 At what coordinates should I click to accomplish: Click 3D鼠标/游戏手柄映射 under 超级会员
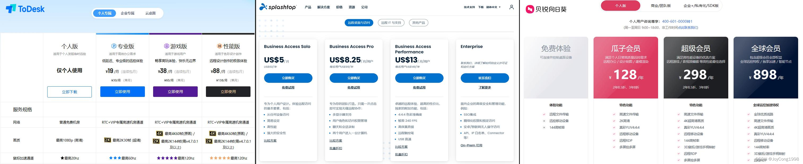700,147
